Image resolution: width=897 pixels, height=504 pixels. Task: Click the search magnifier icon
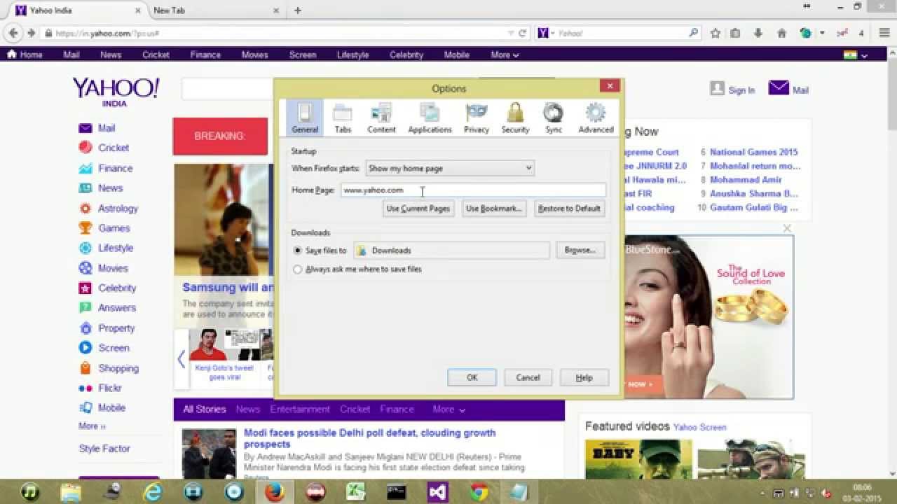click(x=693, y=32)
